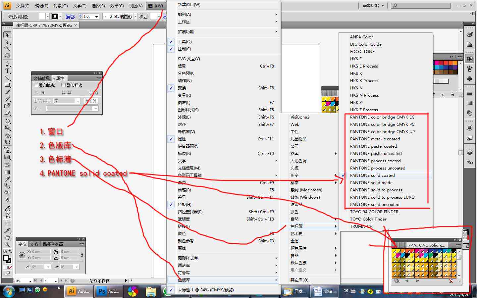Switch to the 路径查找器 tab
This screenshot has height=298, width=477.
point(53,244)
